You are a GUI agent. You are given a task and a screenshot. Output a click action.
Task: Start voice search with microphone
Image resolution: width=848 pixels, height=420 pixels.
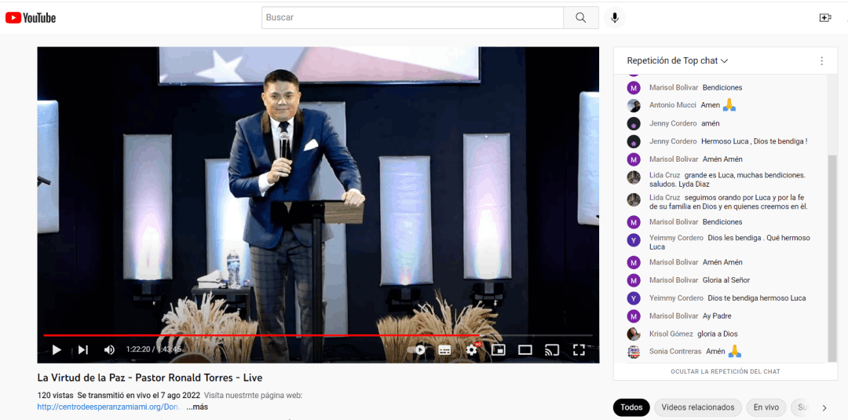[x=615, y=17]
